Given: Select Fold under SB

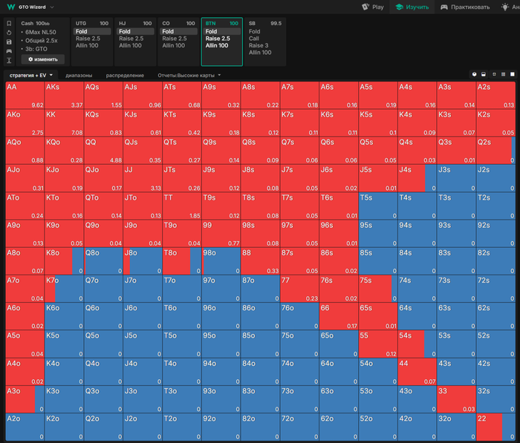Looking at the screenshot, I should point(255,31).
